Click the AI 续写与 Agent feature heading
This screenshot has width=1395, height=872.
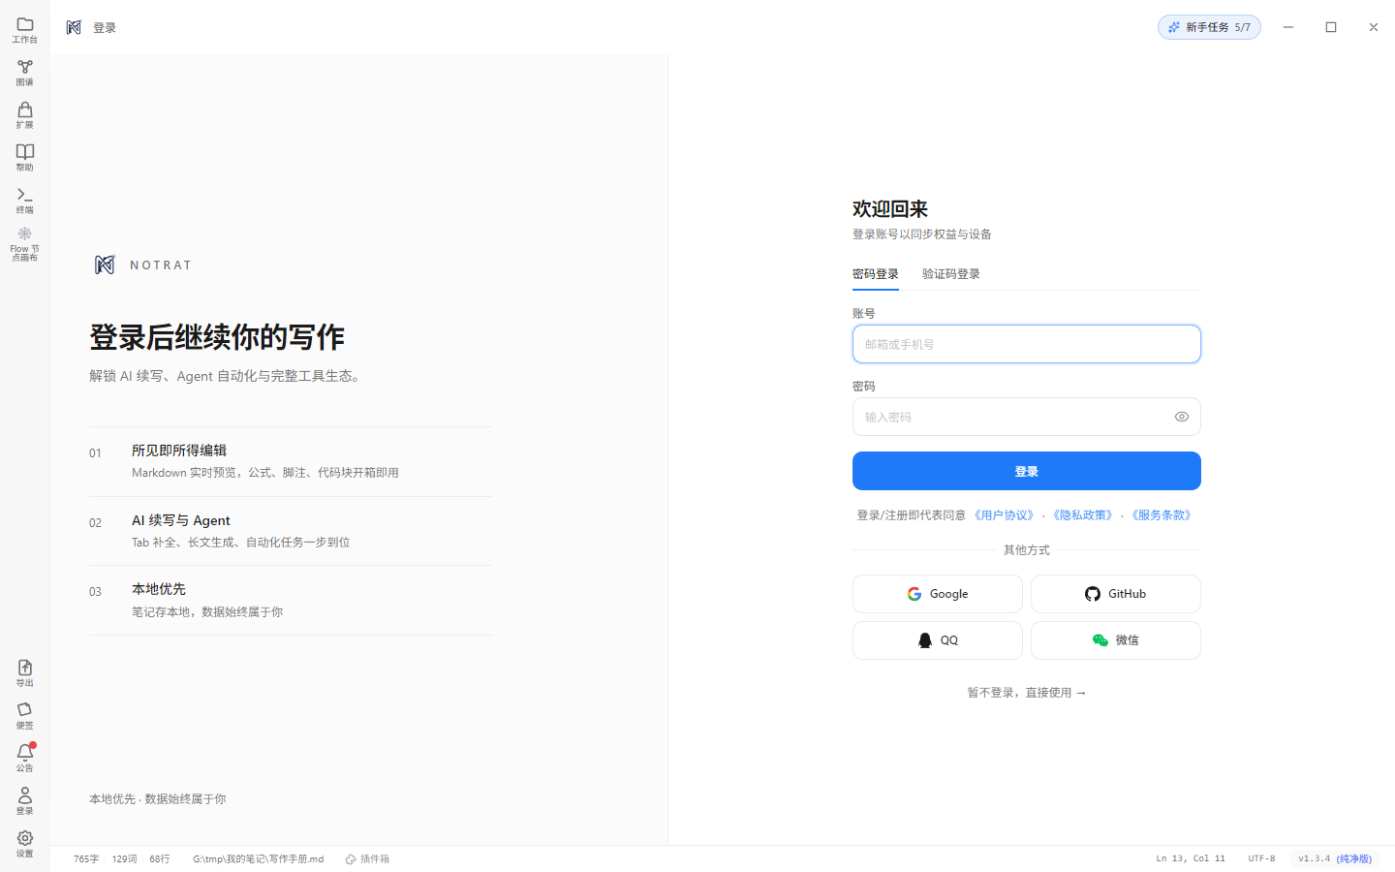pos(181,520)
